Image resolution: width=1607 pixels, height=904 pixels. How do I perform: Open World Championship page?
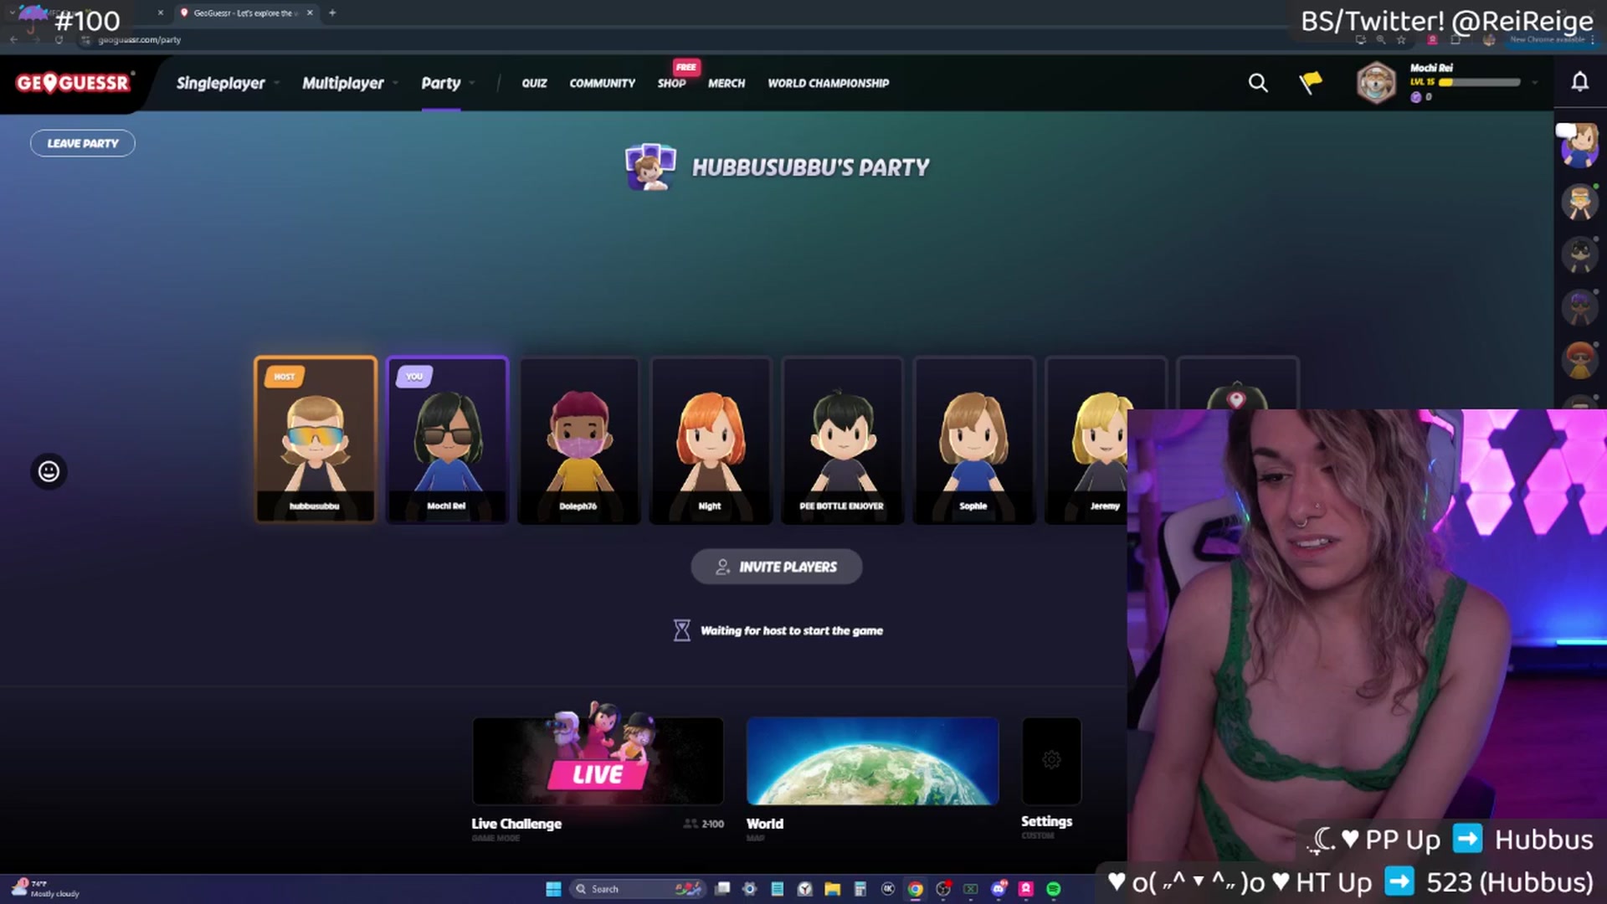(x=828, y=83)
